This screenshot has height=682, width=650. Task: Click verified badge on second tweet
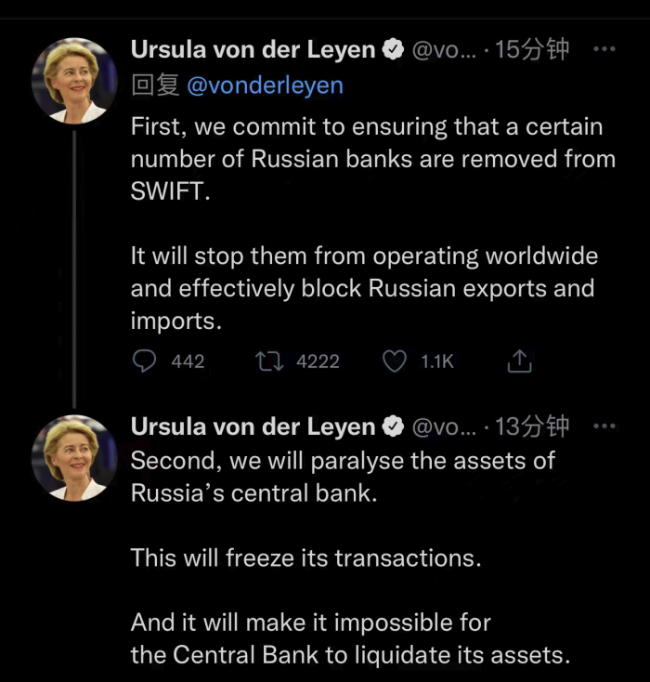click(394, 427)
